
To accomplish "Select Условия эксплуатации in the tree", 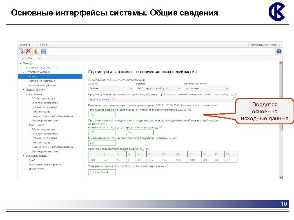I will click(x=42, y=85).
